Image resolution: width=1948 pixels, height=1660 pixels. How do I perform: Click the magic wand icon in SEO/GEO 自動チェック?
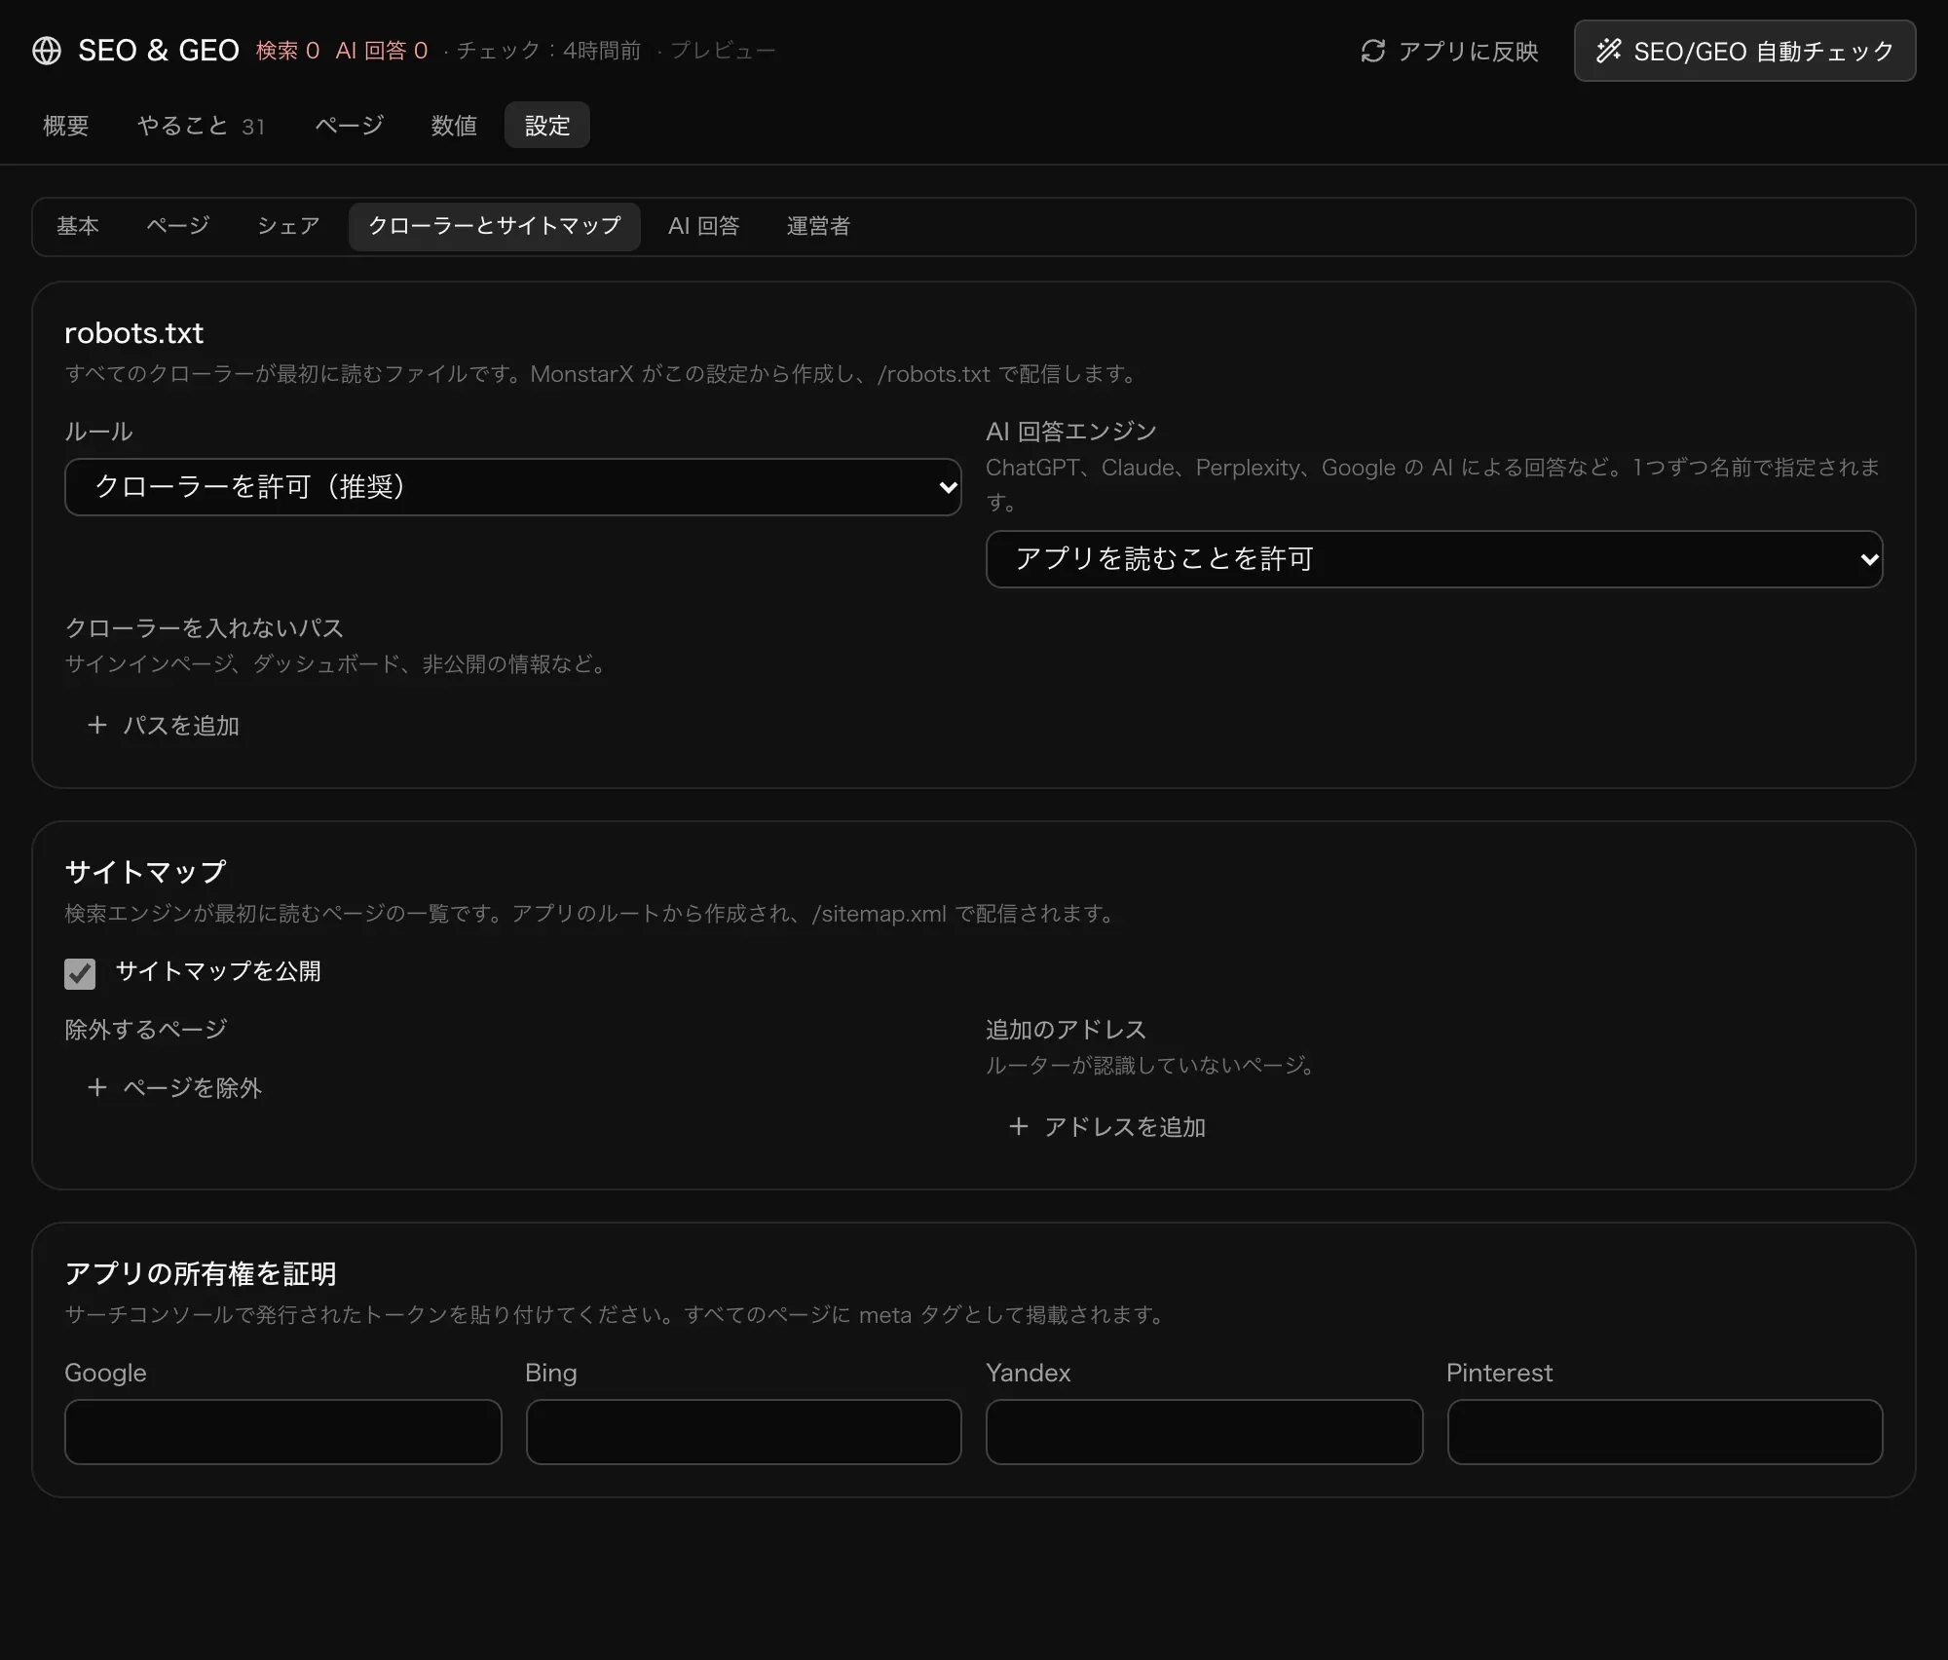pos(1609,51)
